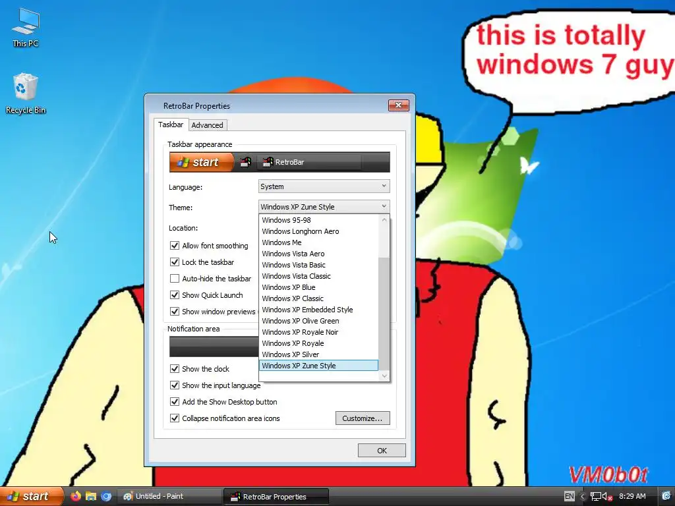675x506 pixels.
Task: Open This PC desktop icon
Action: tap(26, 26)
